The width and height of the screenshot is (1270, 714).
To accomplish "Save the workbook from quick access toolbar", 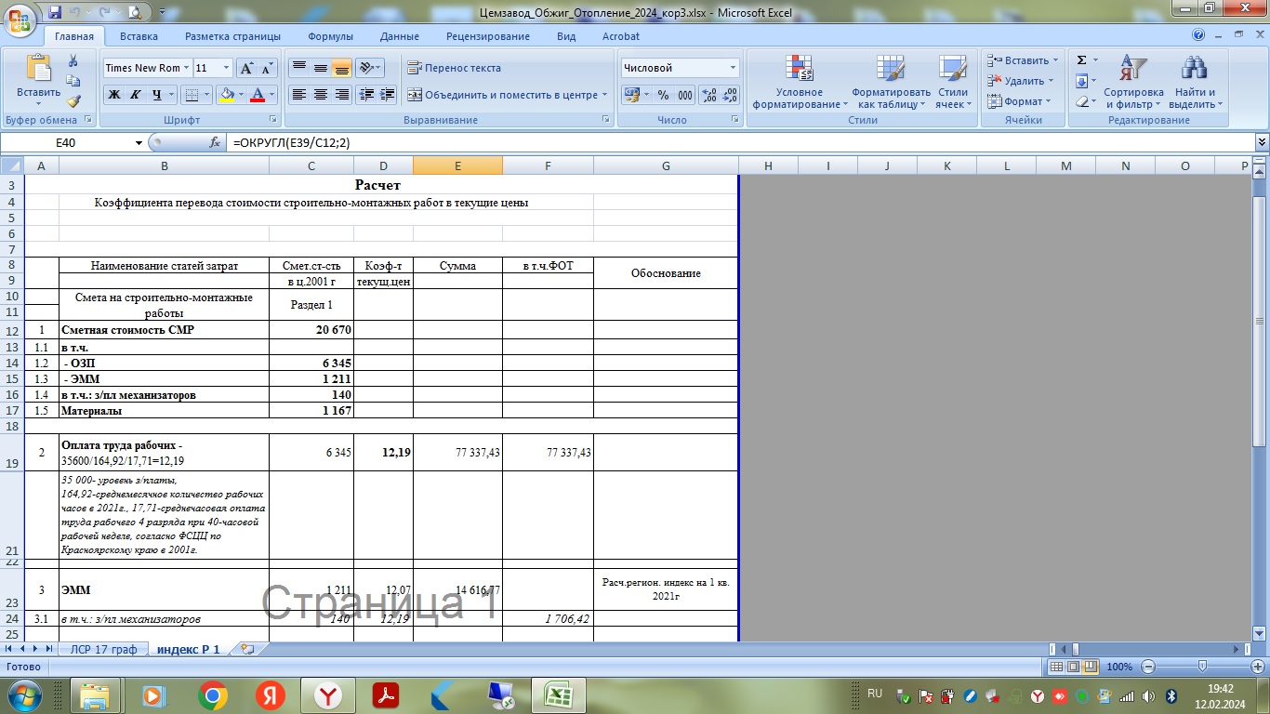I will click(55, 12).
